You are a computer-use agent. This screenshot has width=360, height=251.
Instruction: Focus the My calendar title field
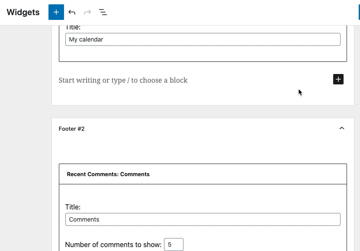pos(202,39)
